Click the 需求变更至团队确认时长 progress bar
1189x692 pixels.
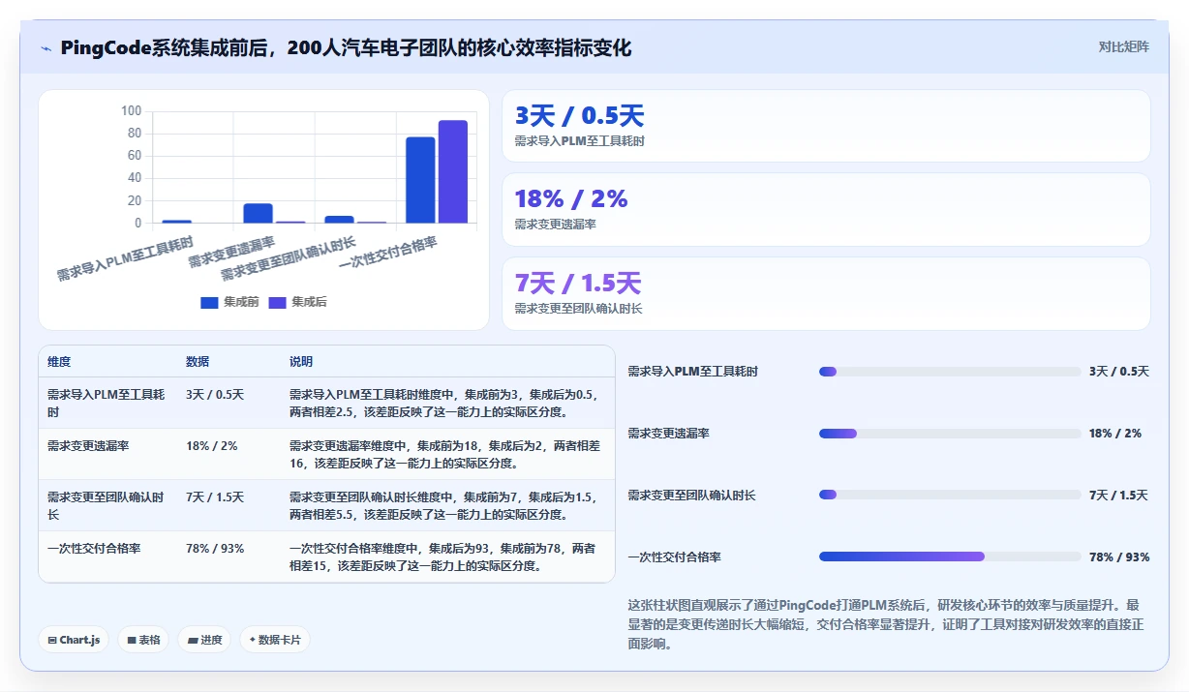click(950, 495)
